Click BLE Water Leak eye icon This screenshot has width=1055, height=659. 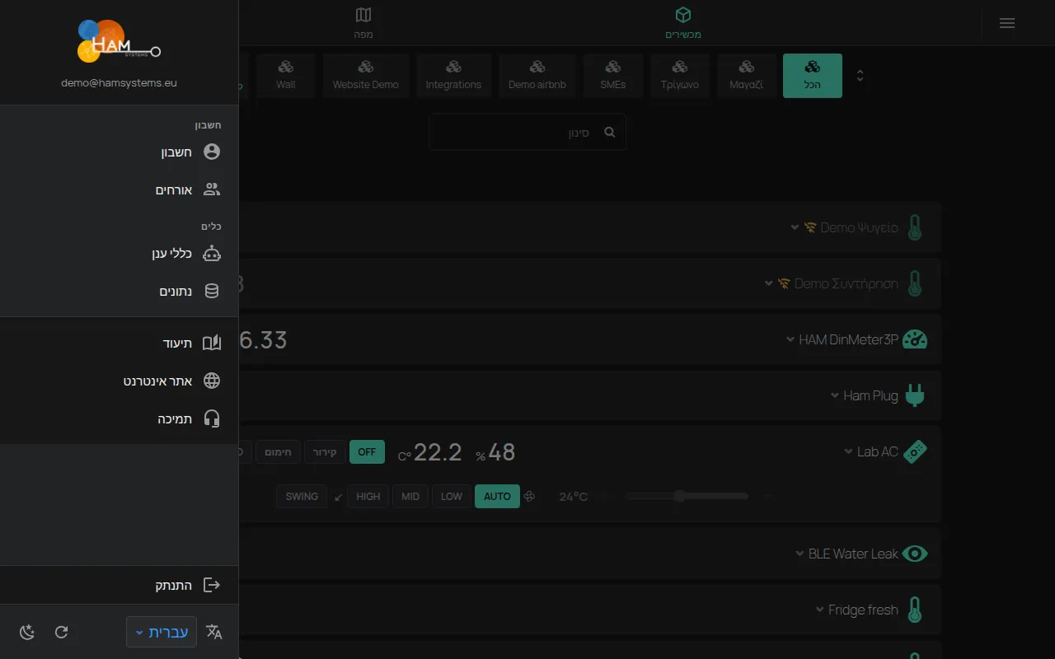coord(915,554)
